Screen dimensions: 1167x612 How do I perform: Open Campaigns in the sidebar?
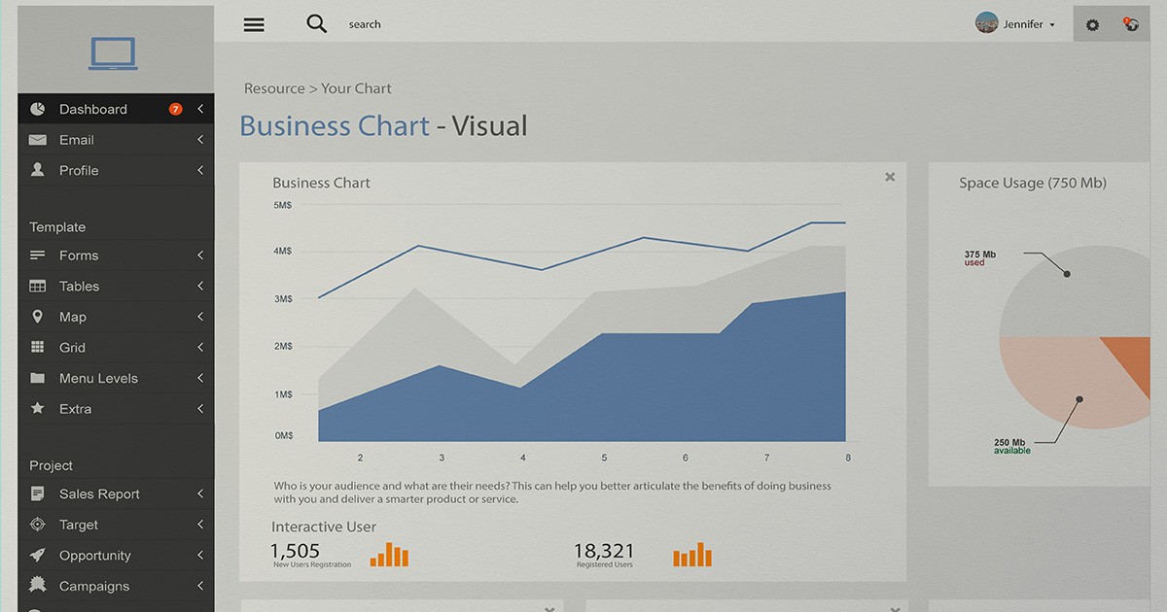(93, 586)
